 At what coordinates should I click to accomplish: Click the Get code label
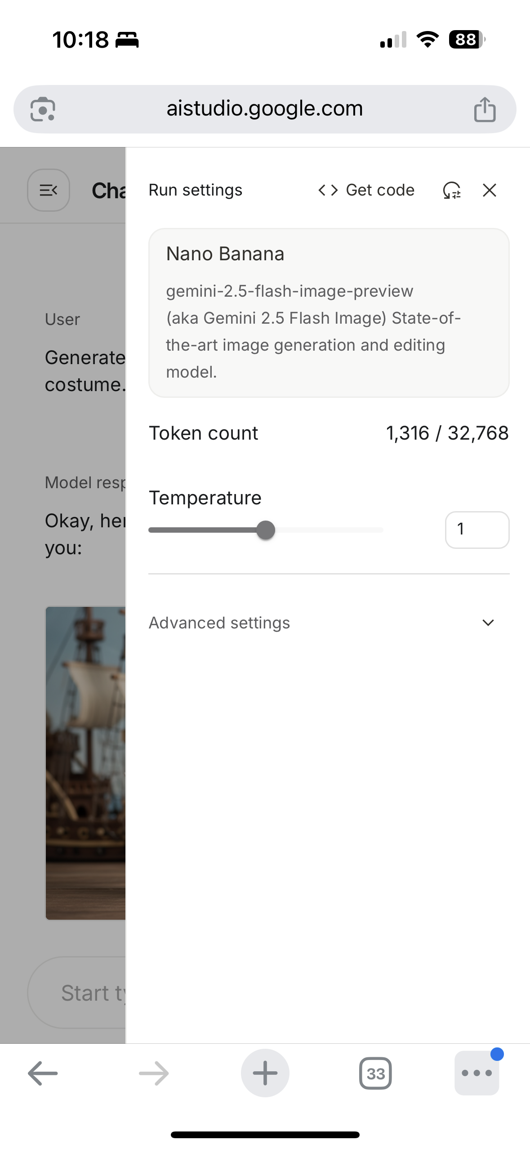click(x=380, y=190)
